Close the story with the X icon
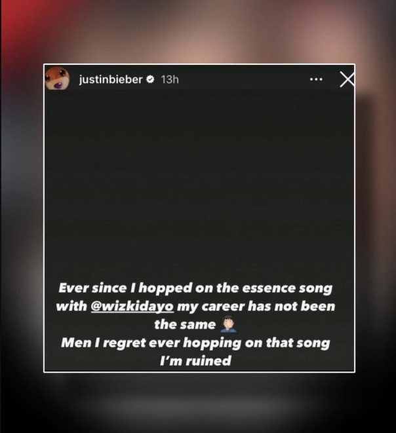This screenshot has width=396, height=433. point(347,79)
